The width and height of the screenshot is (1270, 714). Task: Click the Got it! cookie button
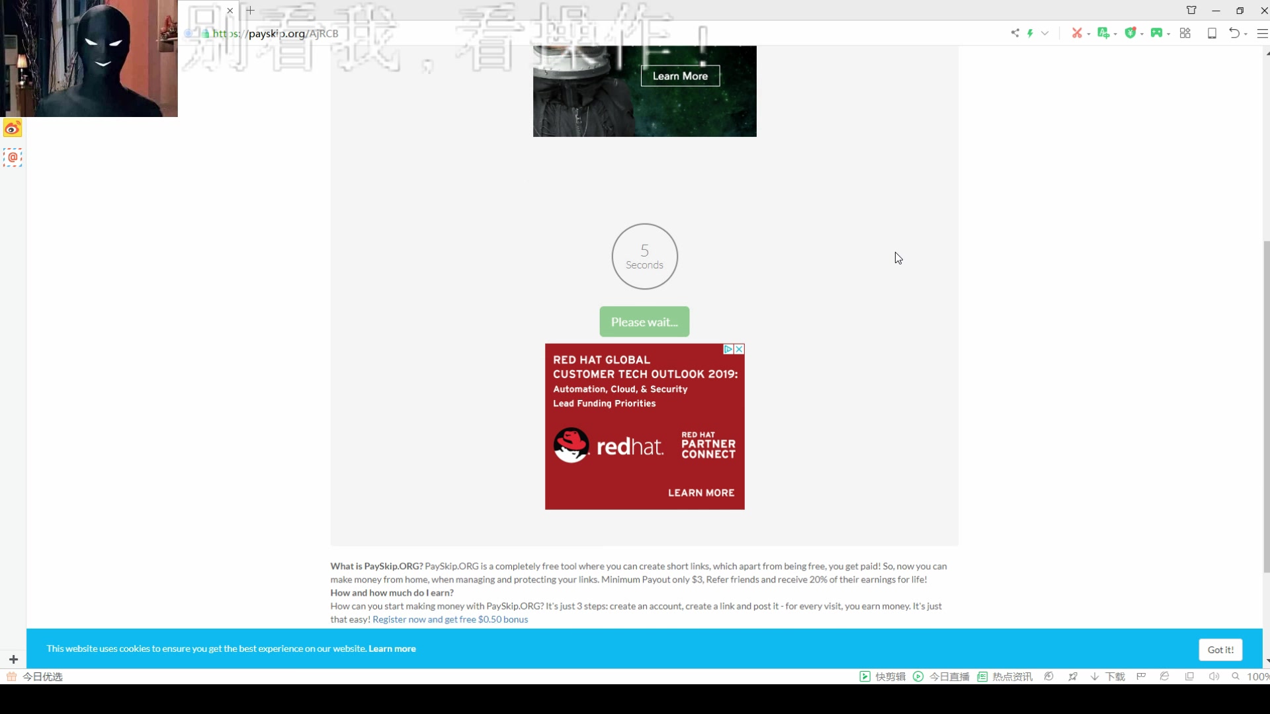point(1220,650)
